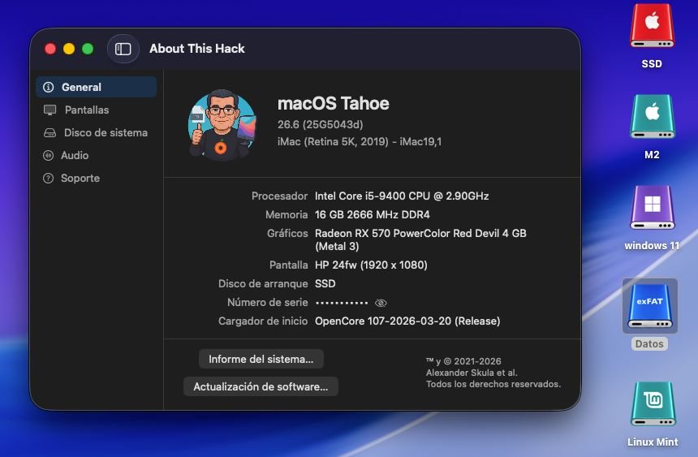Minimize the window with the yellow button
The image size is (698, 457).
(69, 49)
